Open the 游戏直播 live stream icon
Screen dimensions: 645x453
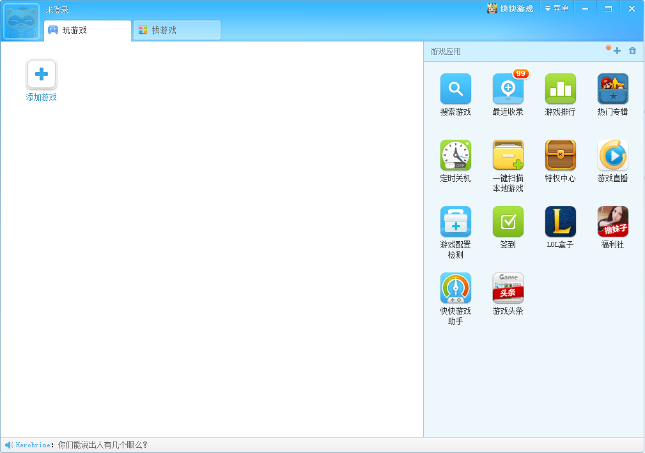612,155
